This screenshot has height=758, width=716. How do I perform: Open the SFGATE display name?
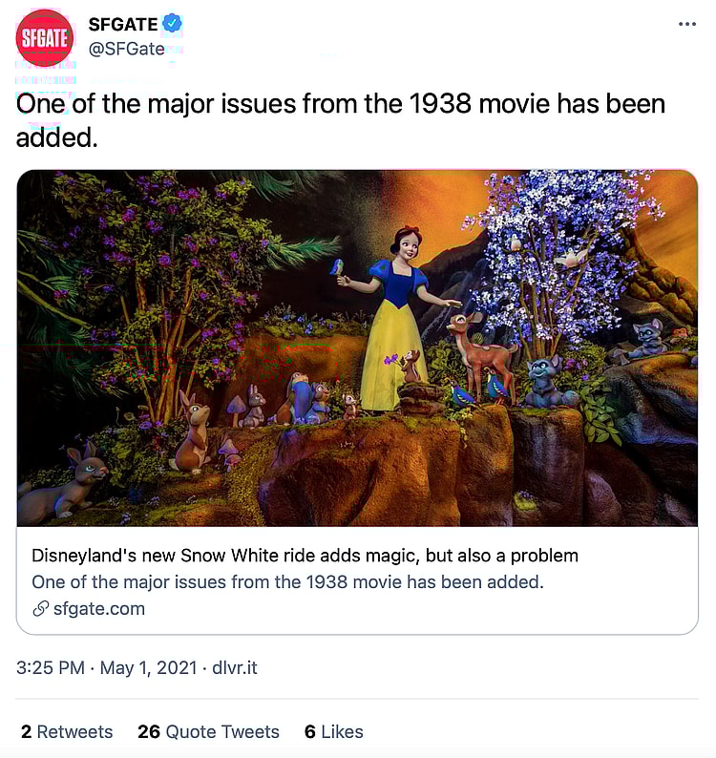(x=123, y=24)
